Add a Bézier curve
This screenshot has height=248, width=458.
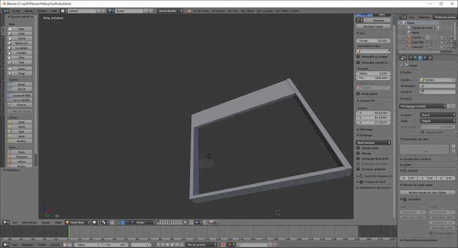[x=21, y=84]
